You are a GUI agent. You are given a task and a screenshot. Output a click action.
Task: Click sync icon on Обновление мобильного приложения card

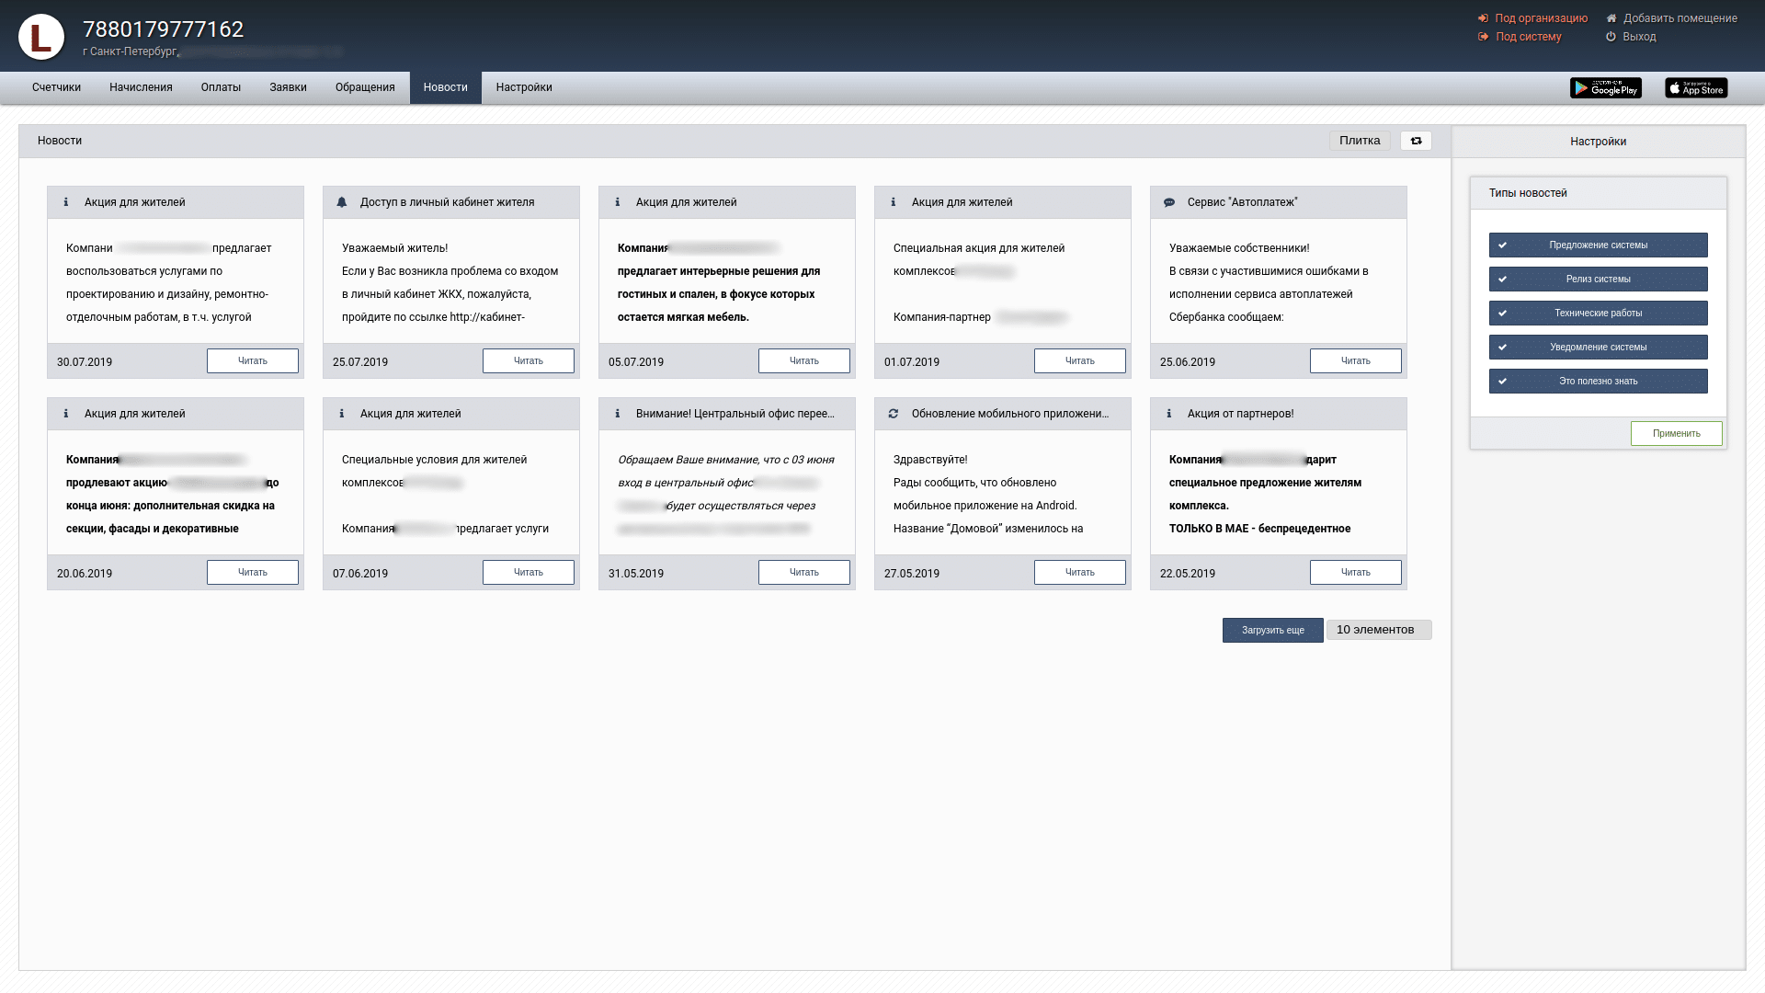[x=894, y=414]
